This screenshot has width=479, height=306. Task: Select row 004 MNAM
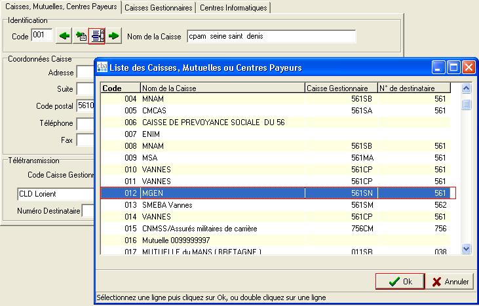276,99
